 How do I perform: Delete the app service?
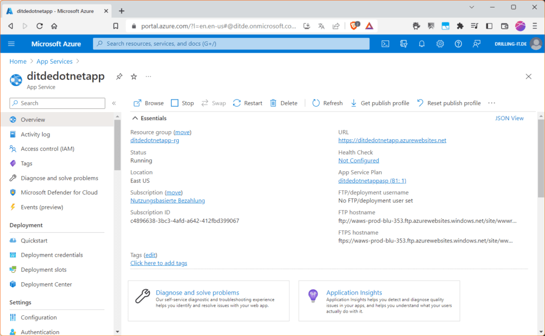(x=284, y=103)
